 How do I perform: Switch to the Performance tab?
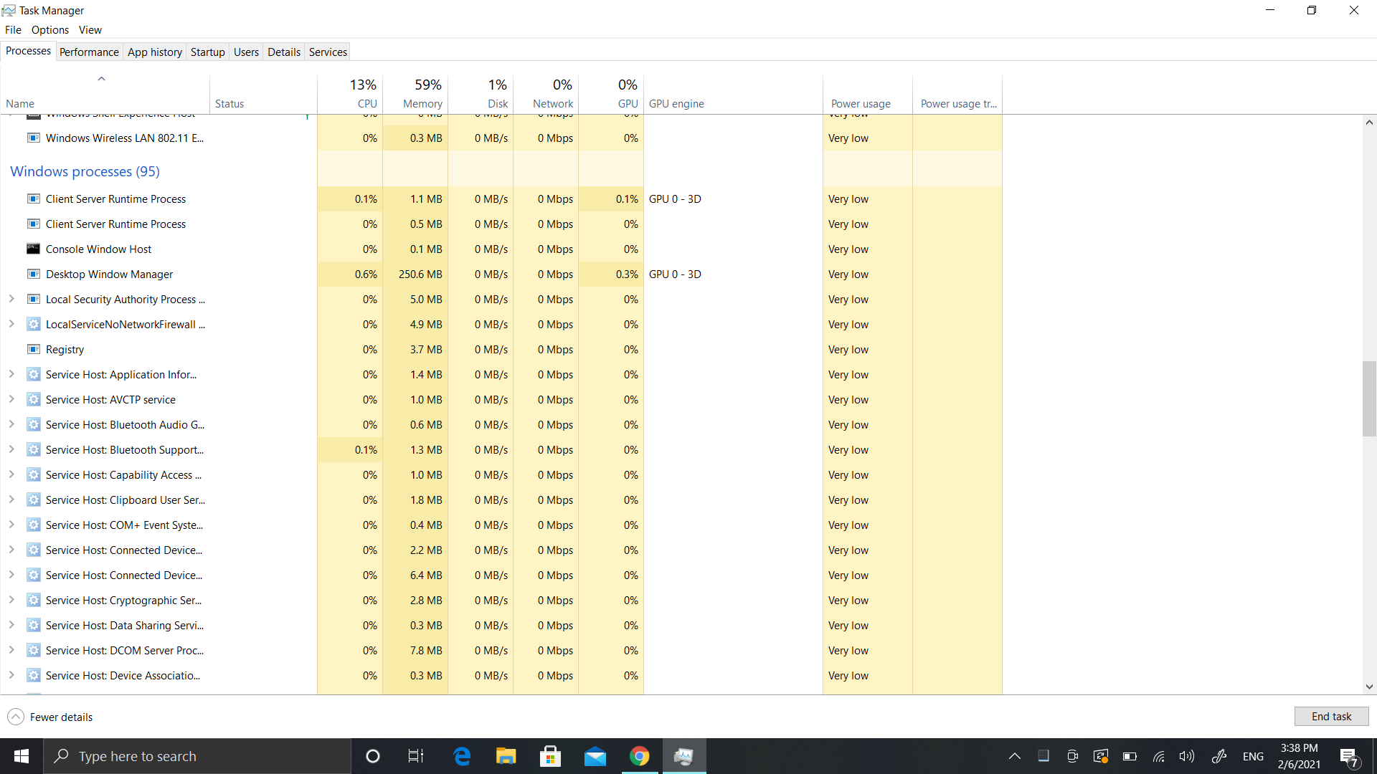pyautogui.click(x=89, y=52)
